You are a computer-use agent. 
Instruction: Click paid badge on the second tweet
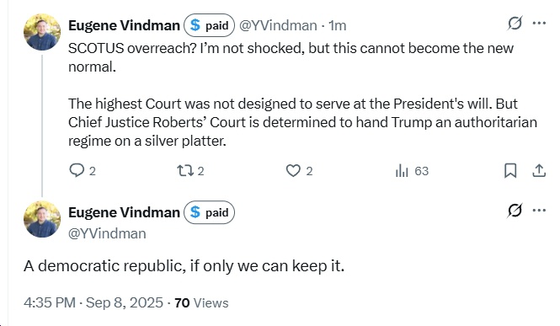[209, 212]
